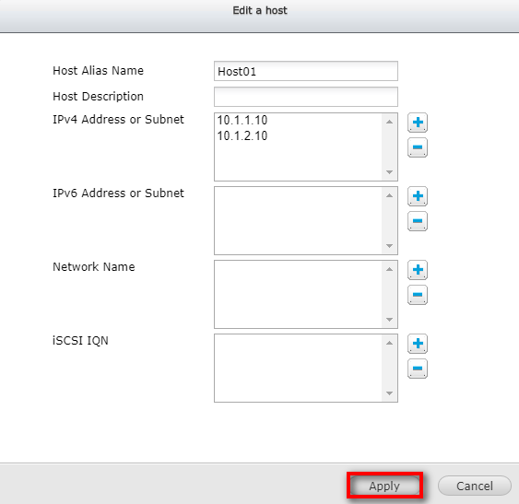Click iSCSI IQN list scroll down arrow

point(390,393)
